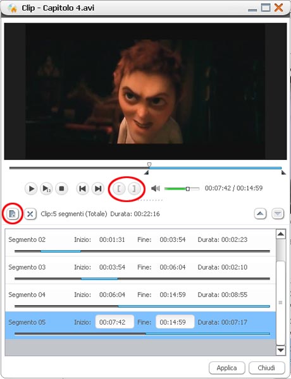Viewport: 291px width, 379px height.
Task: Set segment end with right bracket
Action: 134,188
